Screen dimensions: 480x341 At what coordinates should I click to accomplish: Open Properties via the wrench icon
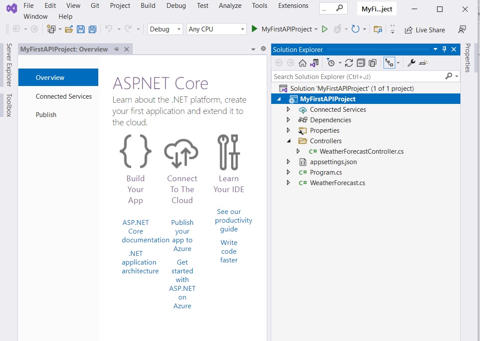click(411, 63)
